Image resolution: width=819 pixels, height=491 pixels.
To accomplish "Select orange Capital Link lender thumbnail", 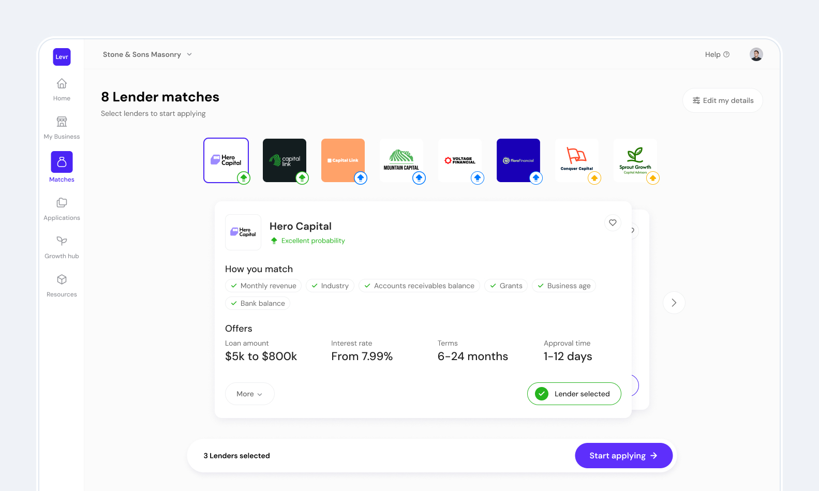I will [x=343, y=160].
